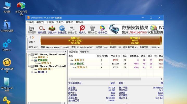Image resolution: width=187 pixels, height=104 pixels.
Task: Open CGI备份还原 desktop icon
Action: (7, 26)
